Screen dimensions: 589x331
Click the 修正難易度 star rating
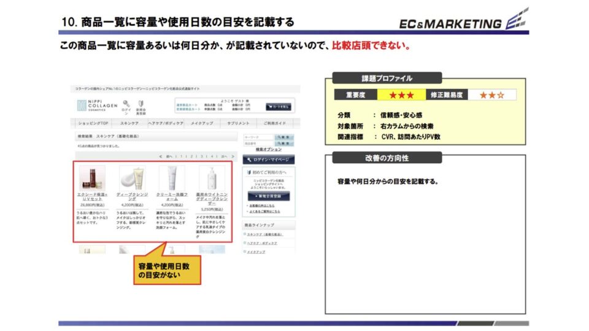(x=491, y=95)
